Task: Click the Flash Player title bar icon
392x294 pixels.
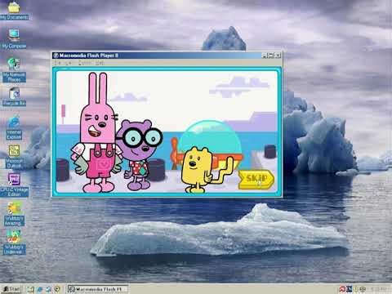Action: (56, 56)
